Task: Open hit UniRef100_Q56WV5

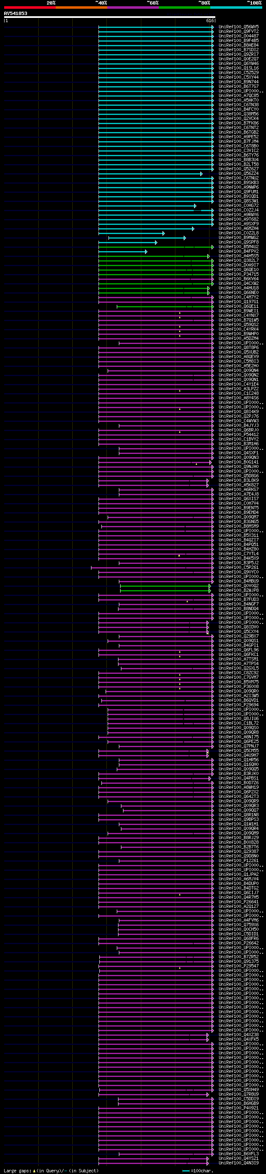Action: pyautogui.click(x=239, y=27)
